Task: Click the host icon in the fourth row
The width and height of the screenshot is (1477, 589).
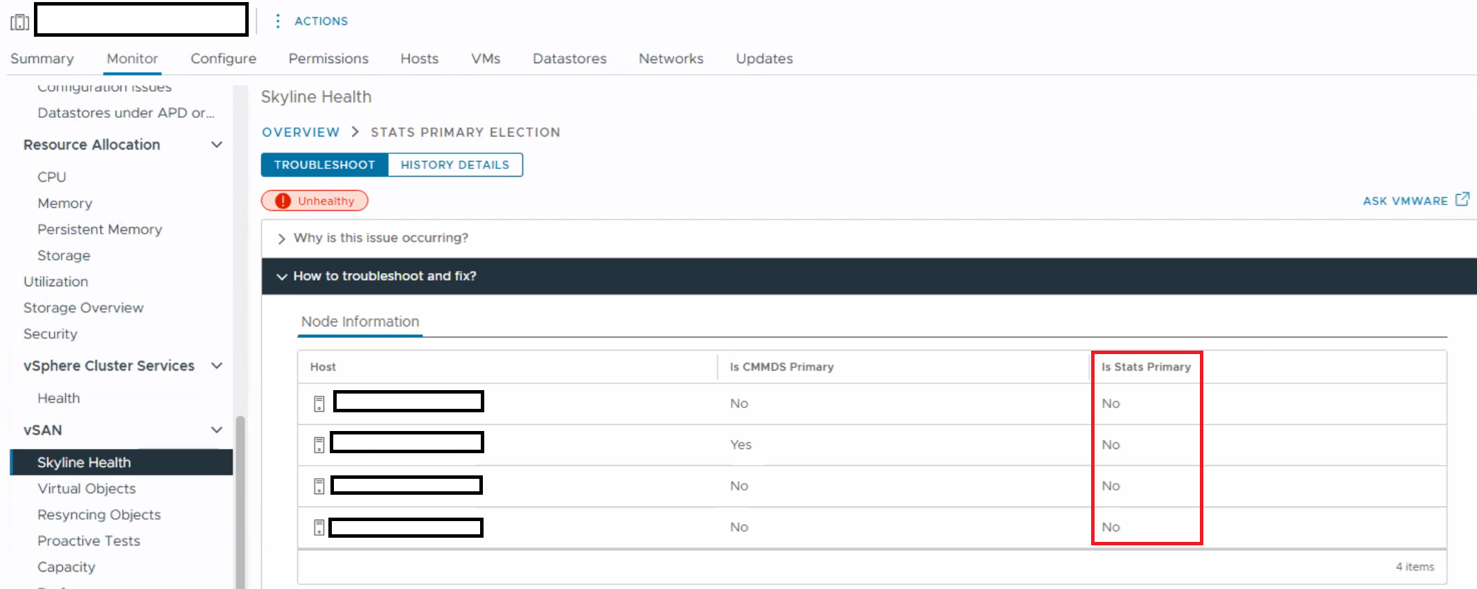Action: [x=319, y=527]
